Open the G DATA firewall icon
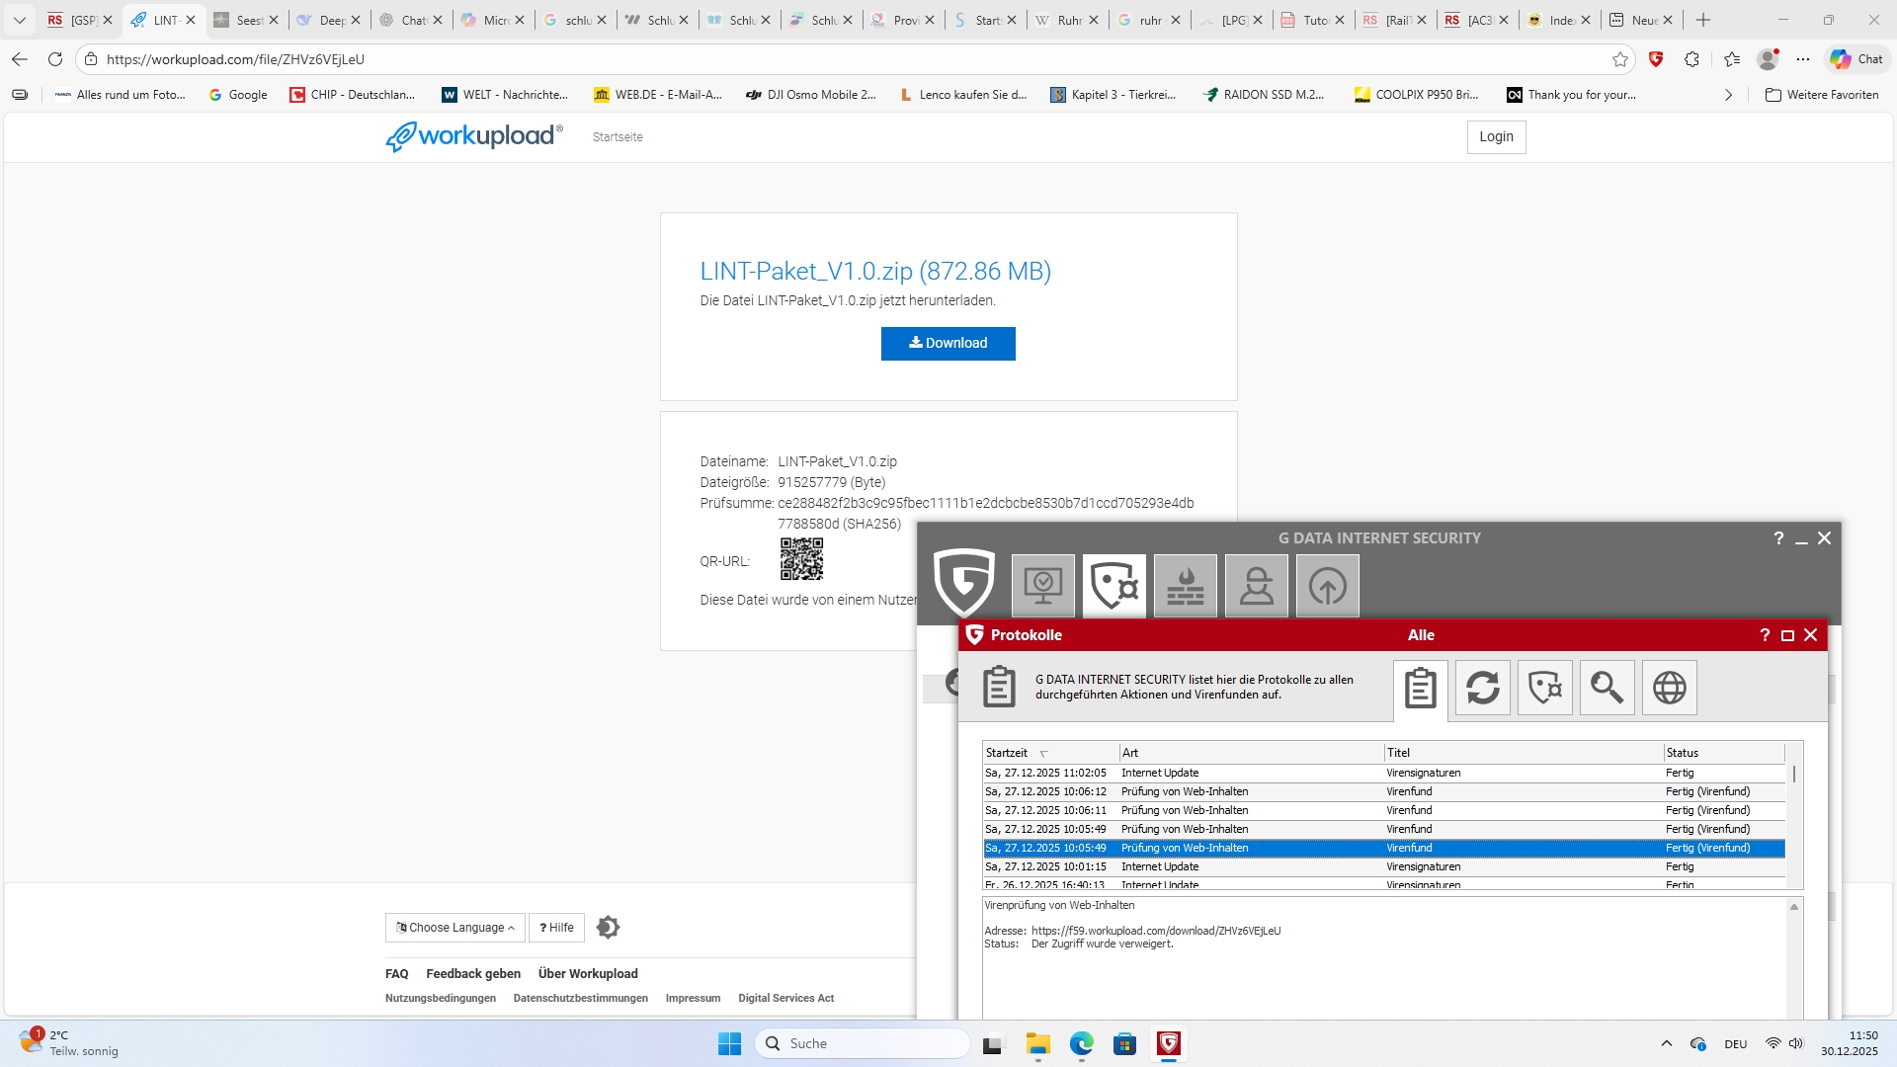 [x=1185, y=586]
